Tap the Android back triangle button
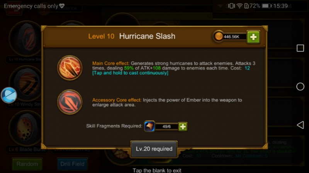The width and height of the screenshot is (309, 173). (x=300, y=125)
